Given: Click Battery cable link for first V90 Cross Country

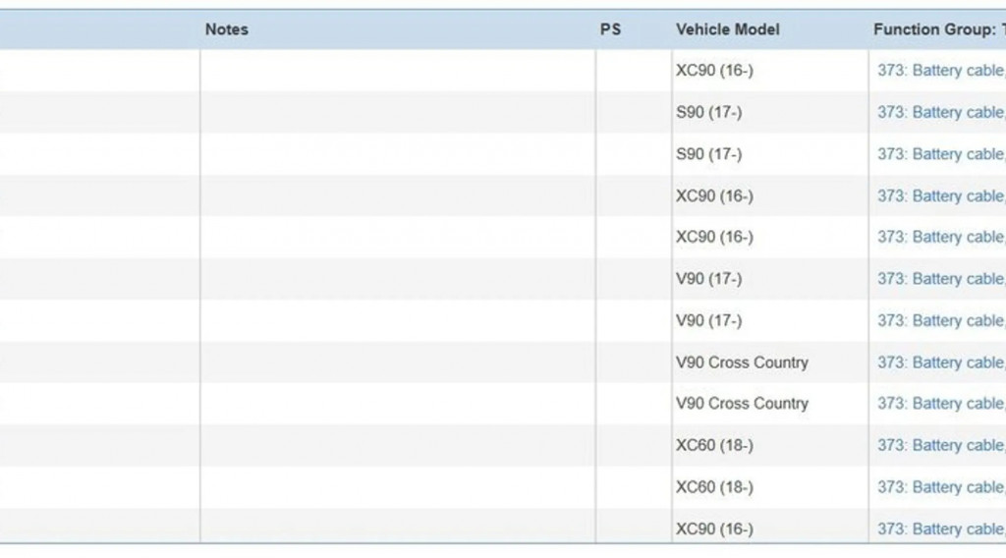Looking at the screenshot, I should coord(940,363).
